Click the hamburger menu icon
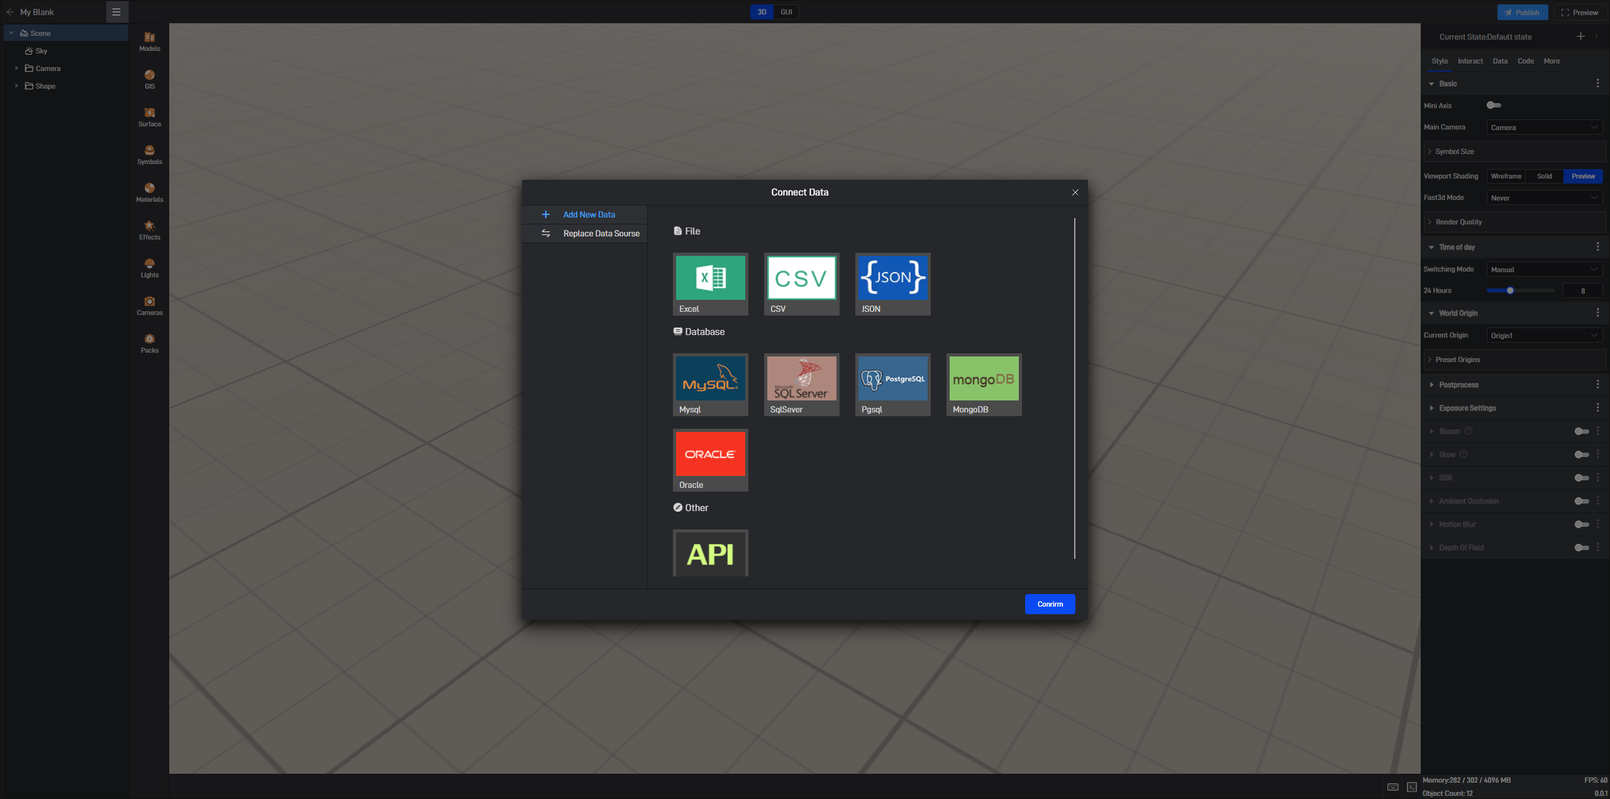The width and height of the screenshot is (1610, 799). (116, 12)
